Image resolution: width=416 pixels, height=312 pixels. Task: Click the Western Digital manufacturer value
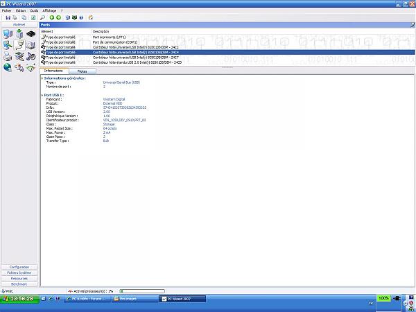[x=114, y=99]
